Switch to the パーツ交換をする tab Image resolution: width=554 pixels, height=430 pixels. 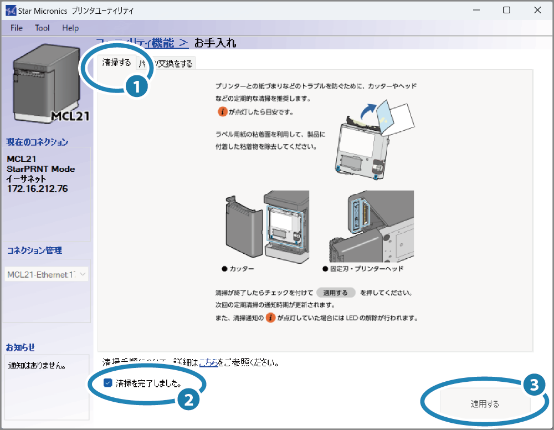pos(166,64)
